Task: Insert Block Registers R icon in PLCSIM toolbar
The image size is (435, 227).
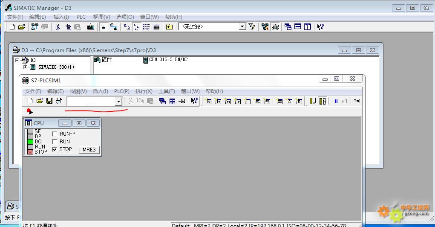Action: (x=299, y=101)
